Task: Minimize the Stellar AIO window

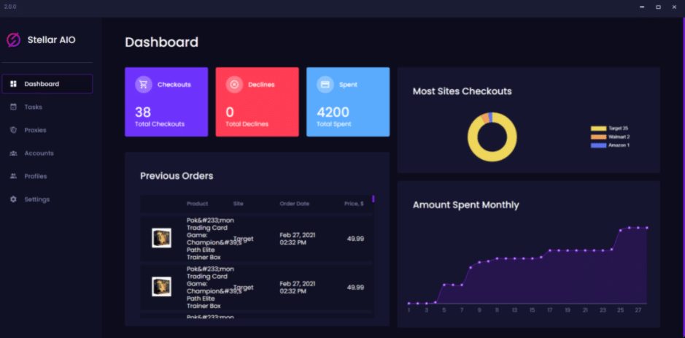Action: click(x=642, y=7)
